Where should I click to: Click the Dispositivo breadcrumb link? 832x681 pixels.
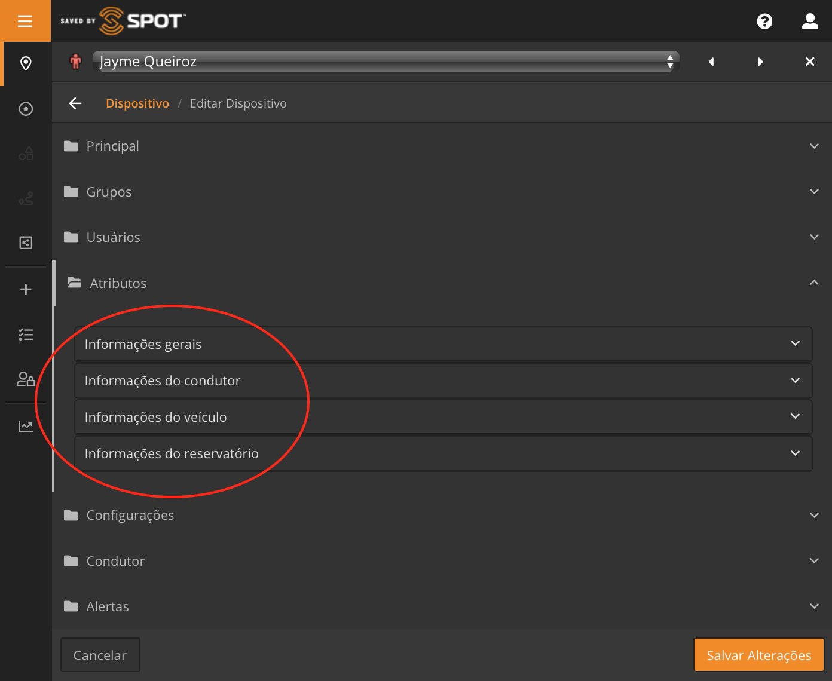point(137,103)
